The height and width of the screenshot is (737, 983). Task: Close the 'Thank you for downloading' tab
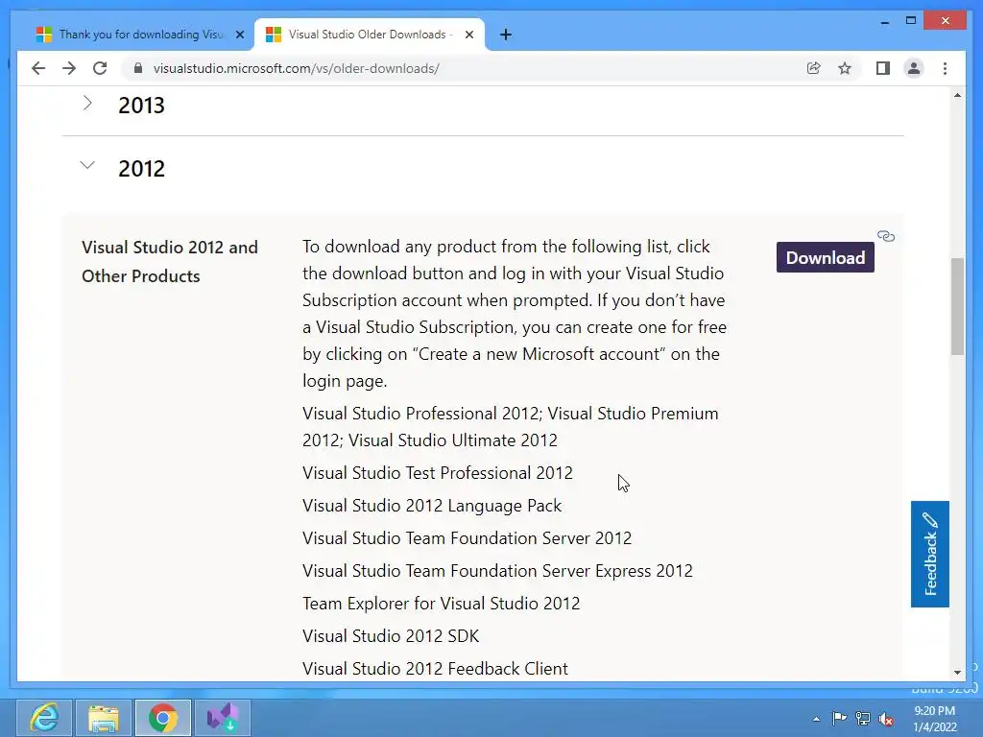pos(239,35)
